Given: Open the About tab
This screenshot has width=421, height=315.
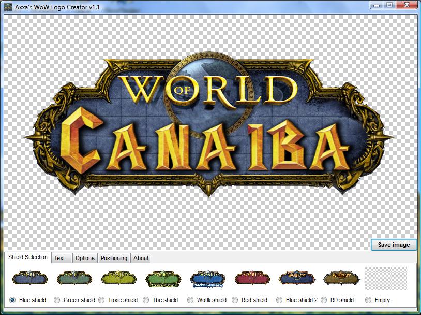Looking at the screenshot, I should click(141, 258).
